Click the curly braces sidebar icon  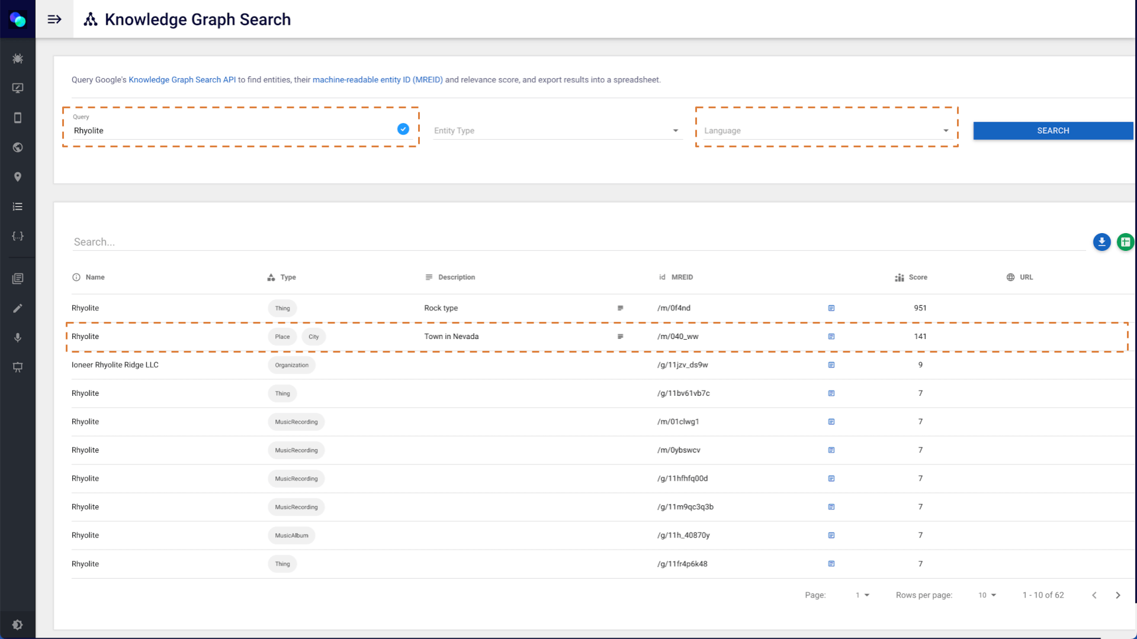pyautogui.click(x=18, y=236)
